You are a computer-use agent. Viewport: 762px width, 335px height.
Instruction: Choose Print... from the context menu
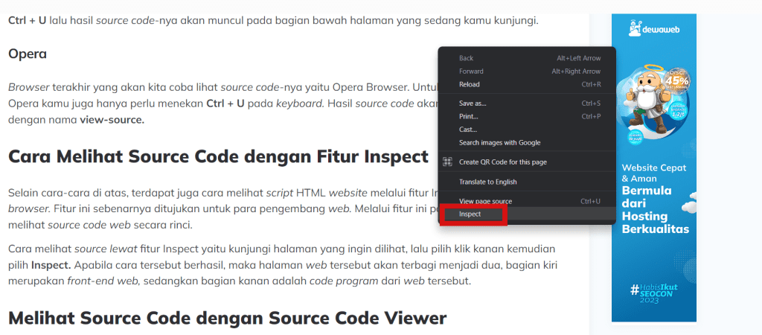point(469,116)
